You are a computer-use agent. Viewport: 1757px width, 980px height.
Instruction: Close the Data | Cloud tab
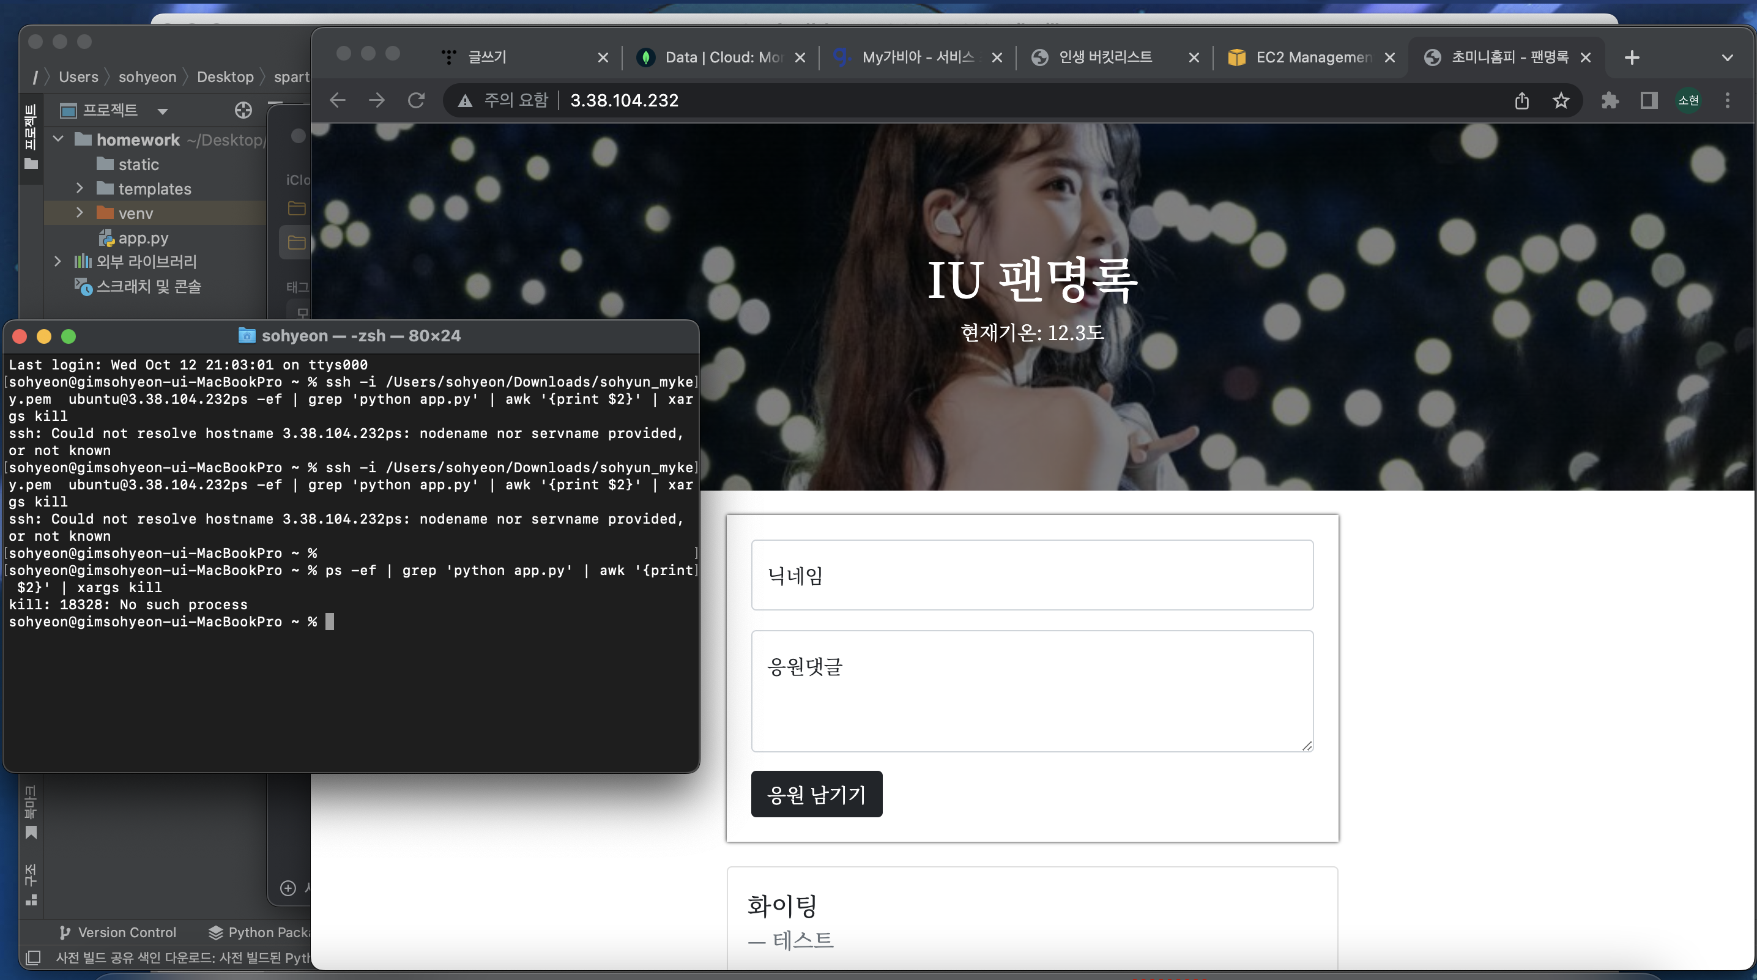coord(800,58)
